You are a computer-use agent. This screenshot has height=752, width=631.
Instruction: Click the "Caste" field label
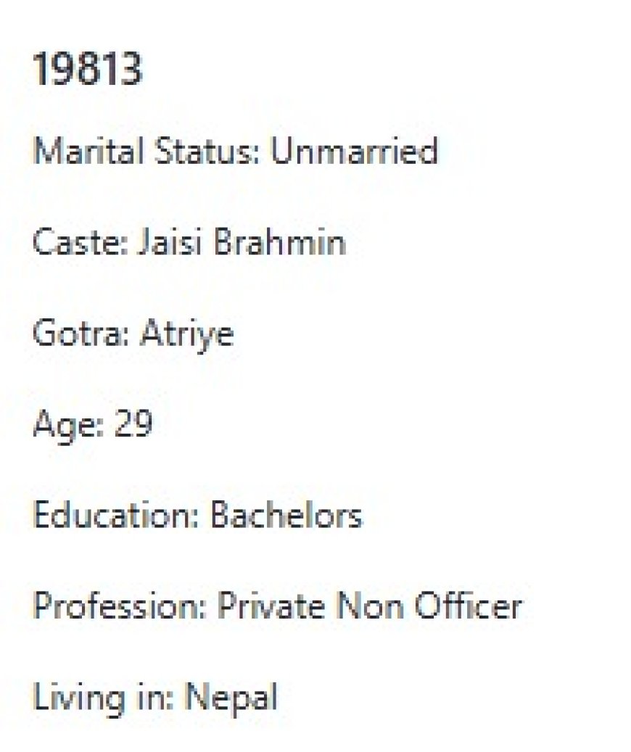pos(70,242)
